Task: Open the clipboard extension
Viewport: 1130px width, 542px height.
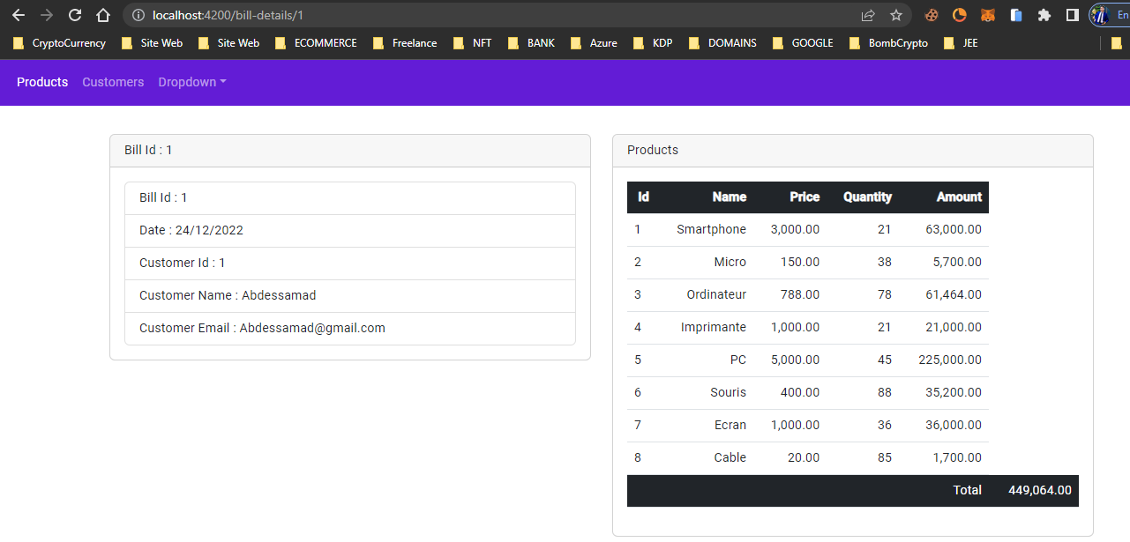Action: point(1016,15)
